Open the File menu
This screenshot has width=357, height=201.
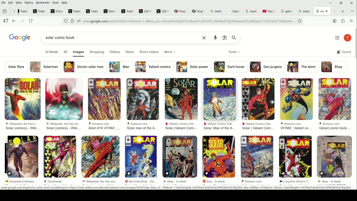[3, 3]
